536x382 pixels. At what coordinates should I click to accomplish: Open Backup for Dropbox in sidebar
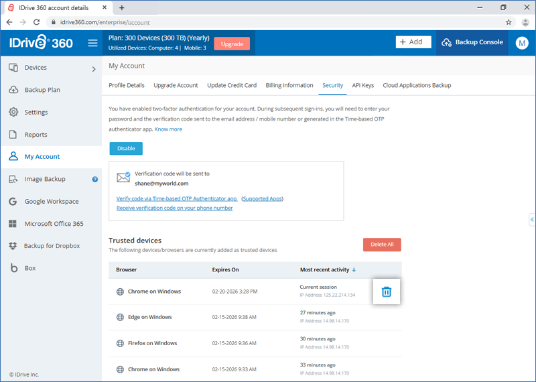[x=51, y=246]
